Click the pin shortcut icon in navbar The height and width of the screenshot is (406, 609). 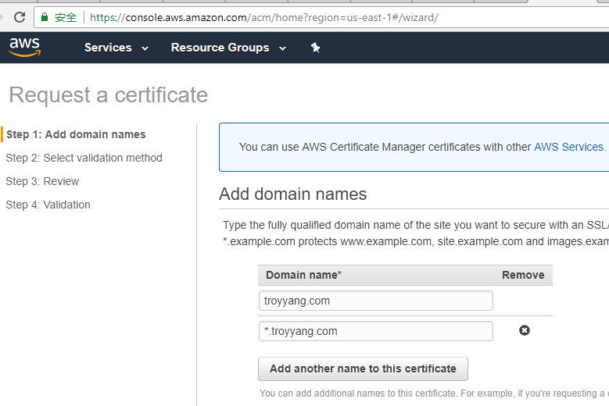[315, 48]
